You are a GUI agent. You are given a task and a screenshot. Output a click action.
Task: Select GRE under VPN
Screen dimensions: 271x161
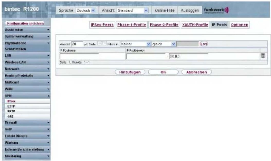click(28, 117)
